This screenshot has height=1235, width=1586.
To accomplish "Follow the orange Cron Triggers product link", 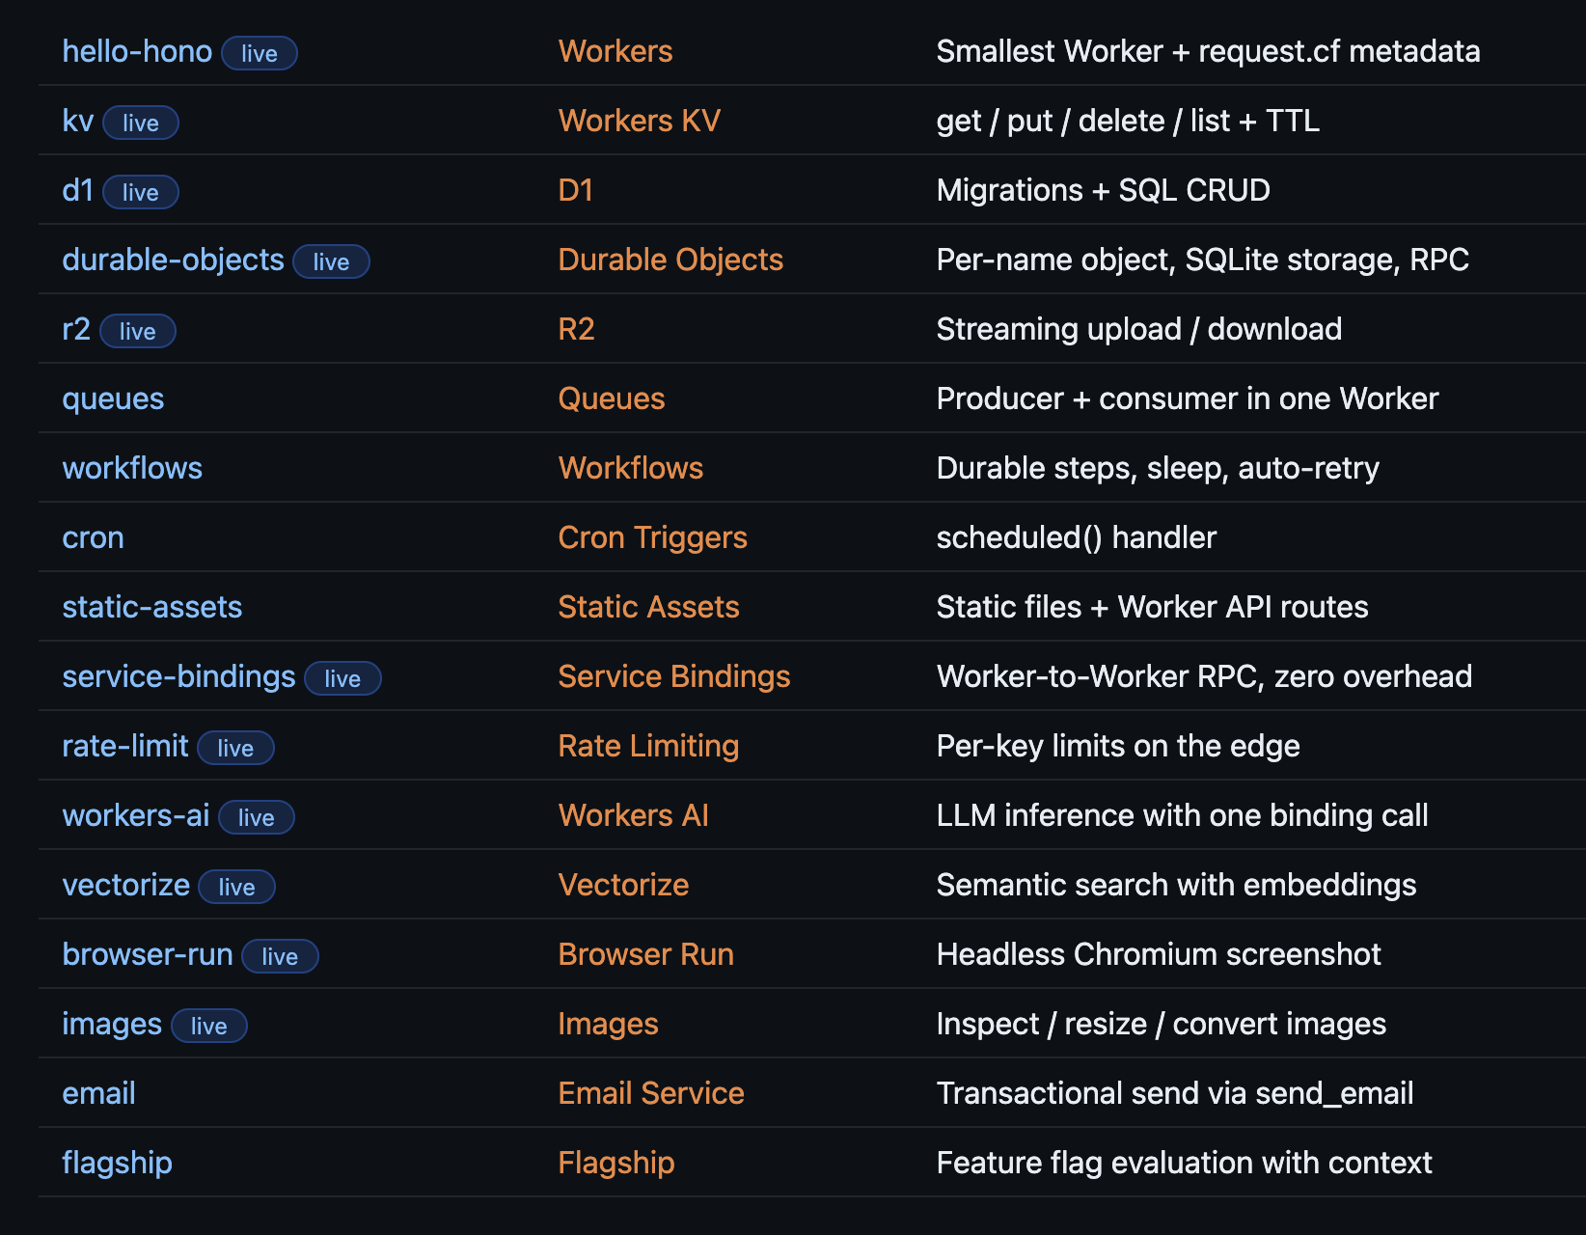I will (652, 537).
